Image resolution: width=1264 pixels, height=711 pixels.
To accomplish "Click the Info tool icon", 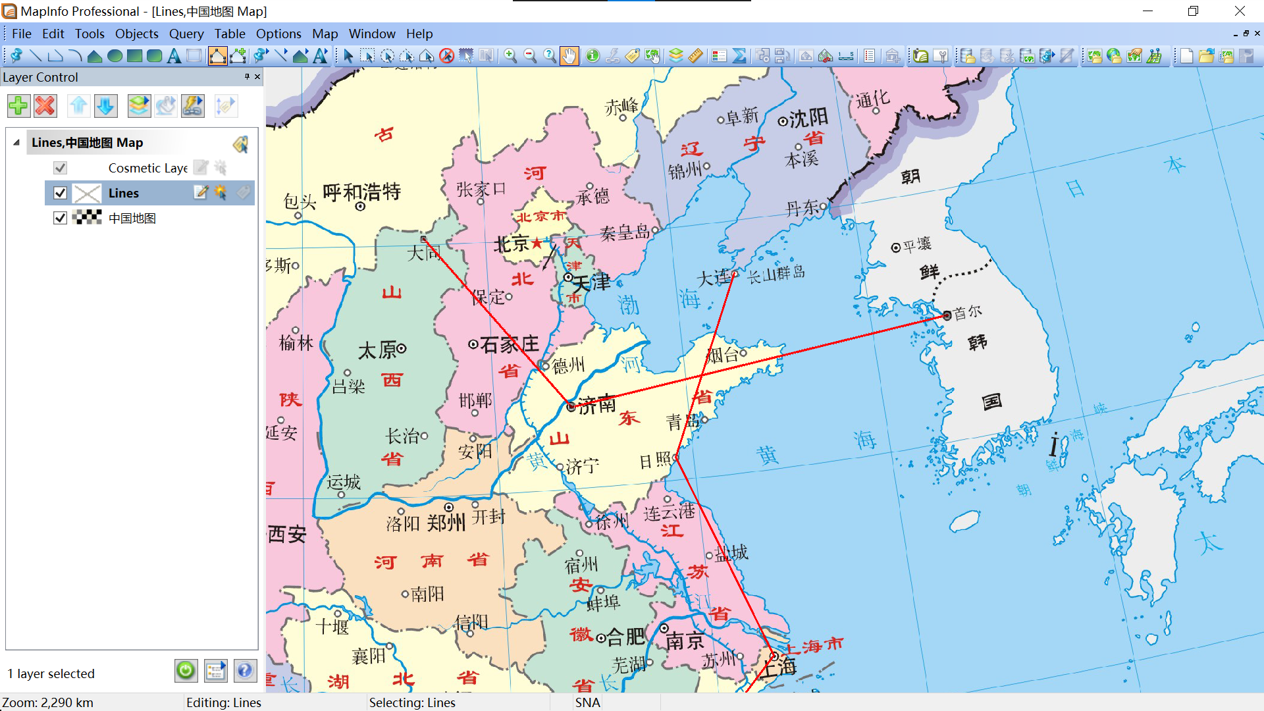I will tap(592, 56).
